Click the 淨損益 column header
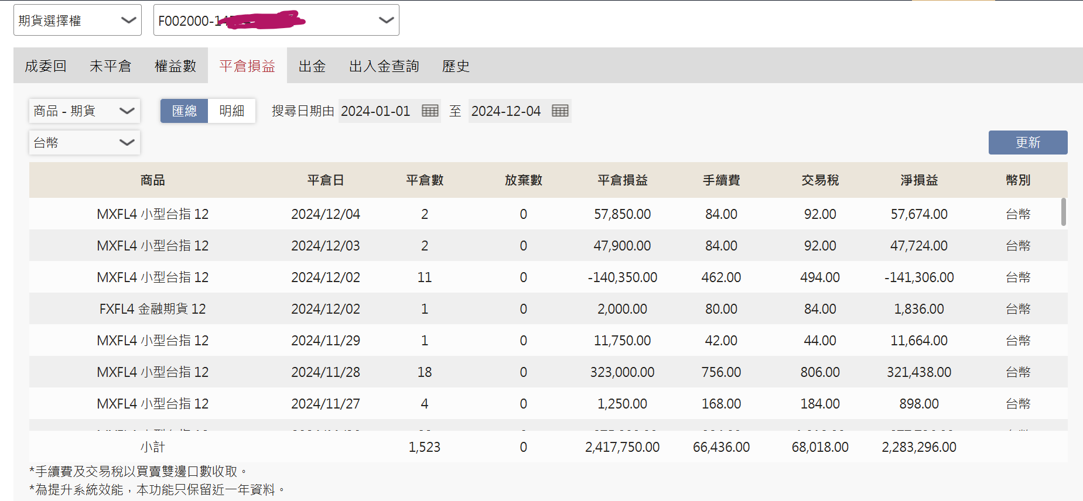The image size is (1083, 501). [x=919, y=180]
